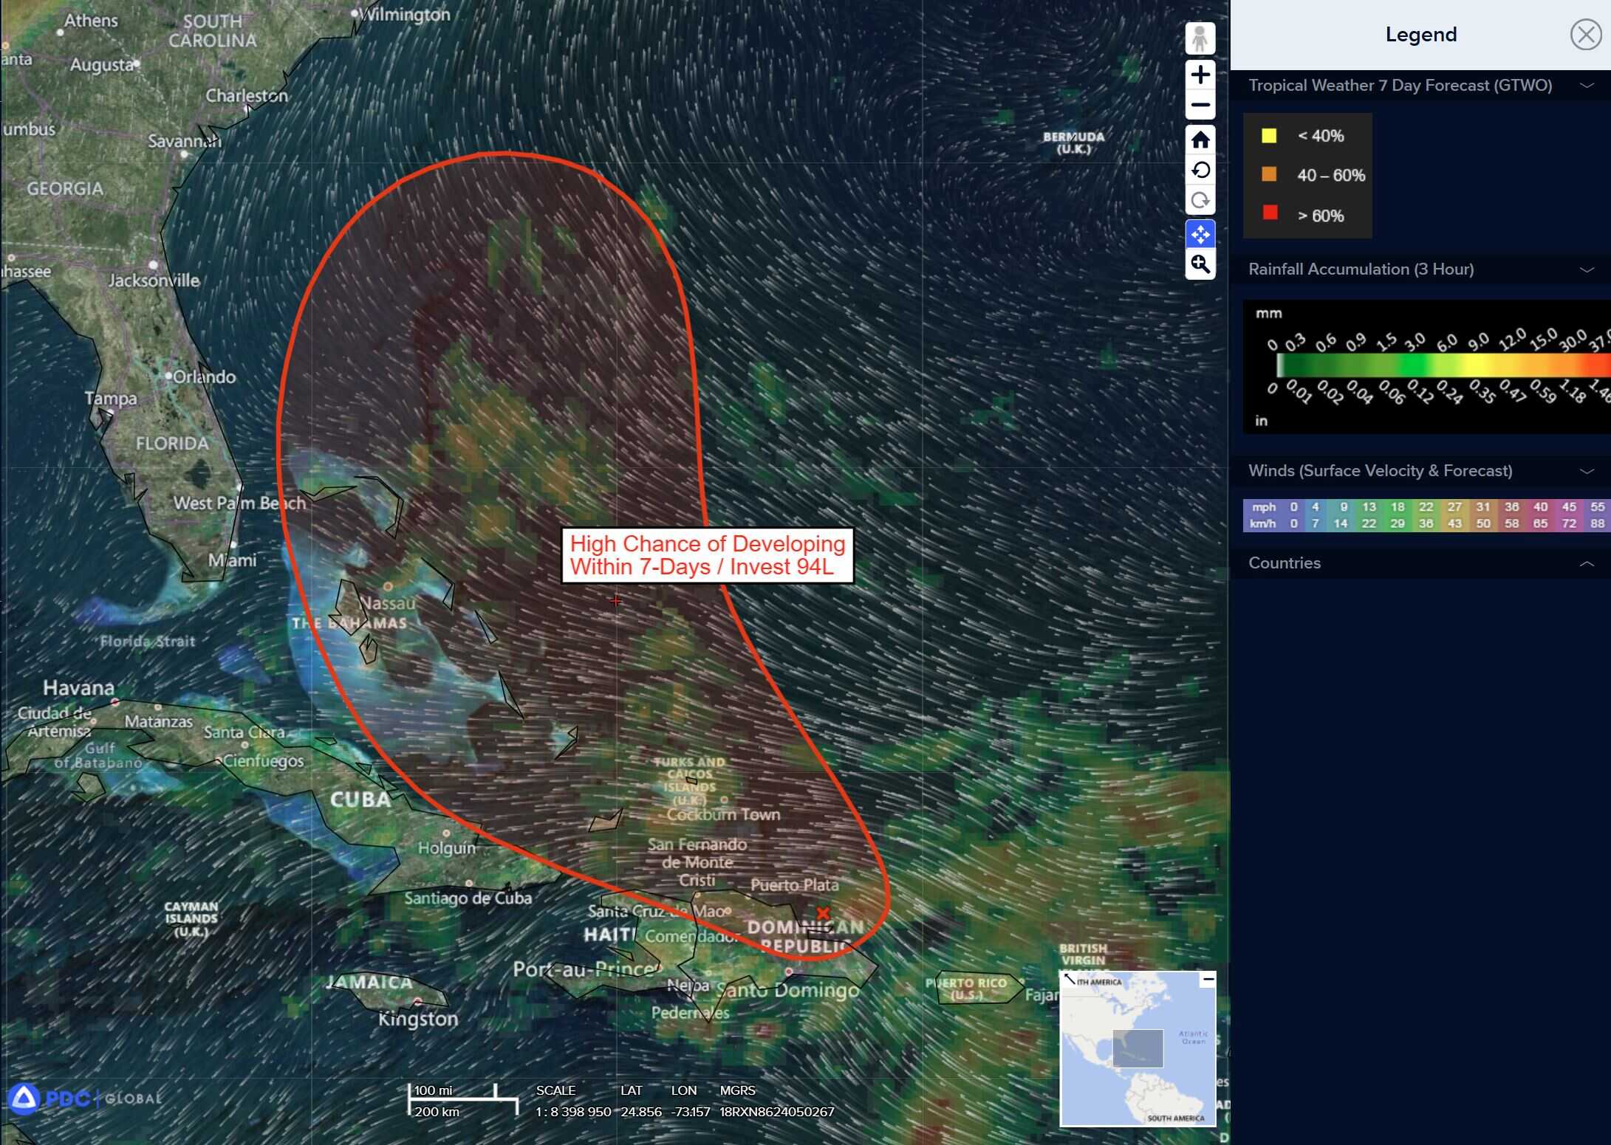The image size is (1611, 1145).
Task: Go to previous map extent
Action: [1200, 171]
